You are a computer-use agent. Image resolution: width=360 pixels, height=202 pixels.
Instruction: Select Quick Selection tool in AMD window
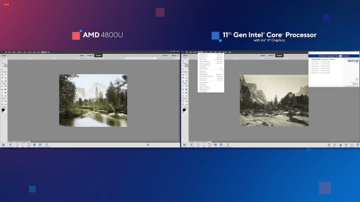click(x=6, y=69)
